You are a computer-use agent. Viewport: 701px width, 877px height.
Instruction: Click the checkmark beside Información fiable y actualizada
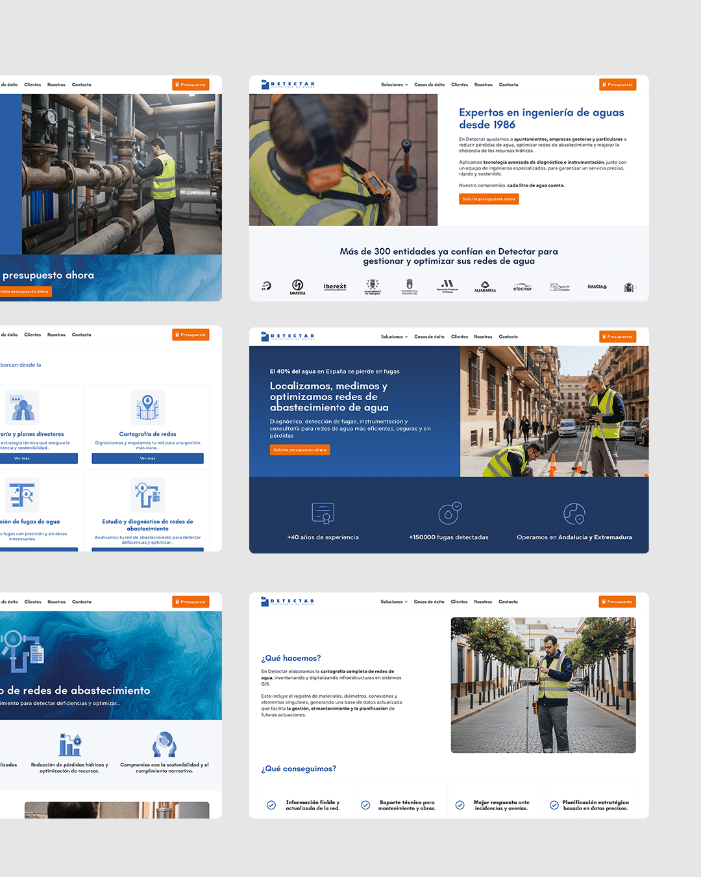point(271,805)
